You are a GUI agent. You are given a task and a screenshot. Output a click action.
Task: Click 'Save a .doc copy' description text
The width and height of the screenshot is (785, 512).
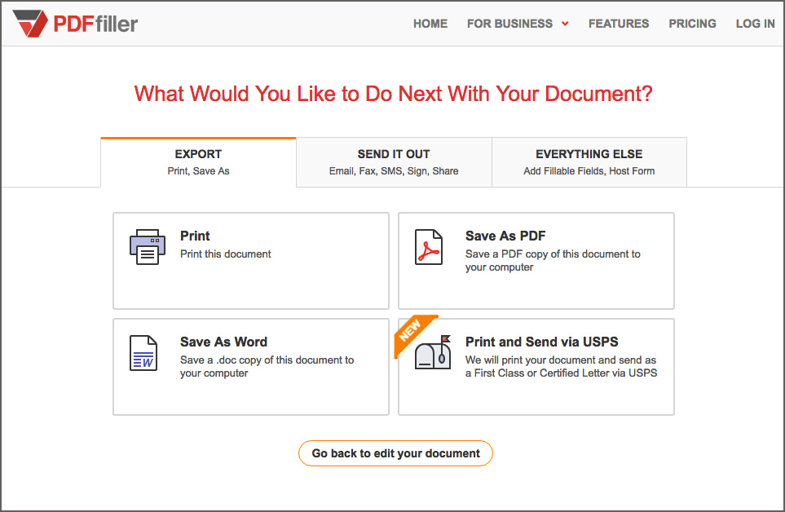(x=267, y=366)
